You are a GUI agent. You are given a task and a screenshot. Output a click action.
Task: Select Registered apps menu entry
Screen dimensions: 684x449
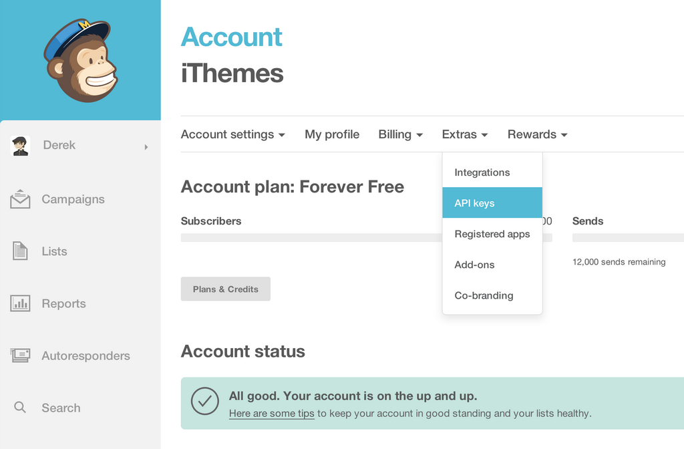[492, 234]
